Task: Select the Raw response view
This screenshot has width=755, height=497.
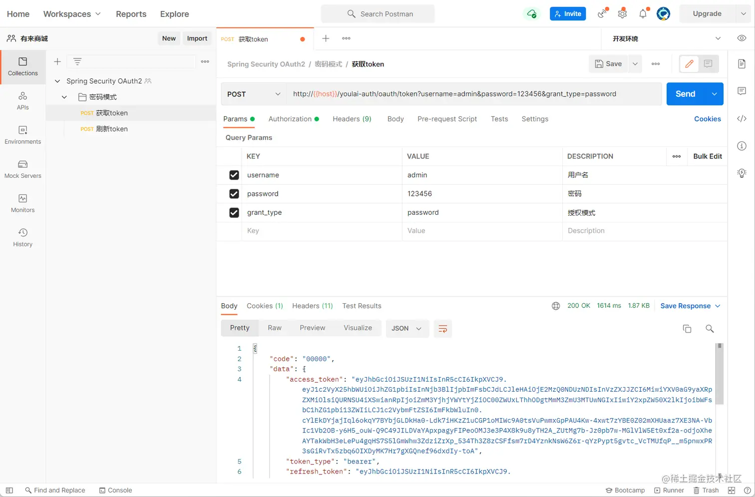Action: pyautogui.click(x=275, y=328)
